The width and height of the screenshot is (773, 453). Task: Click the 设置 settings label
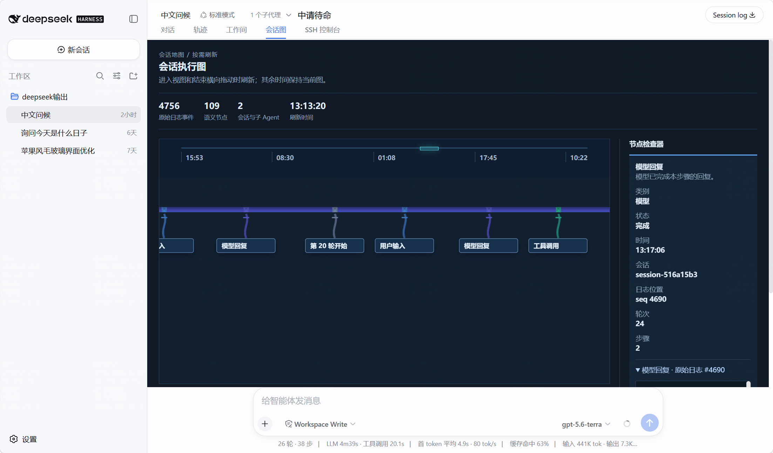[29, 439]
